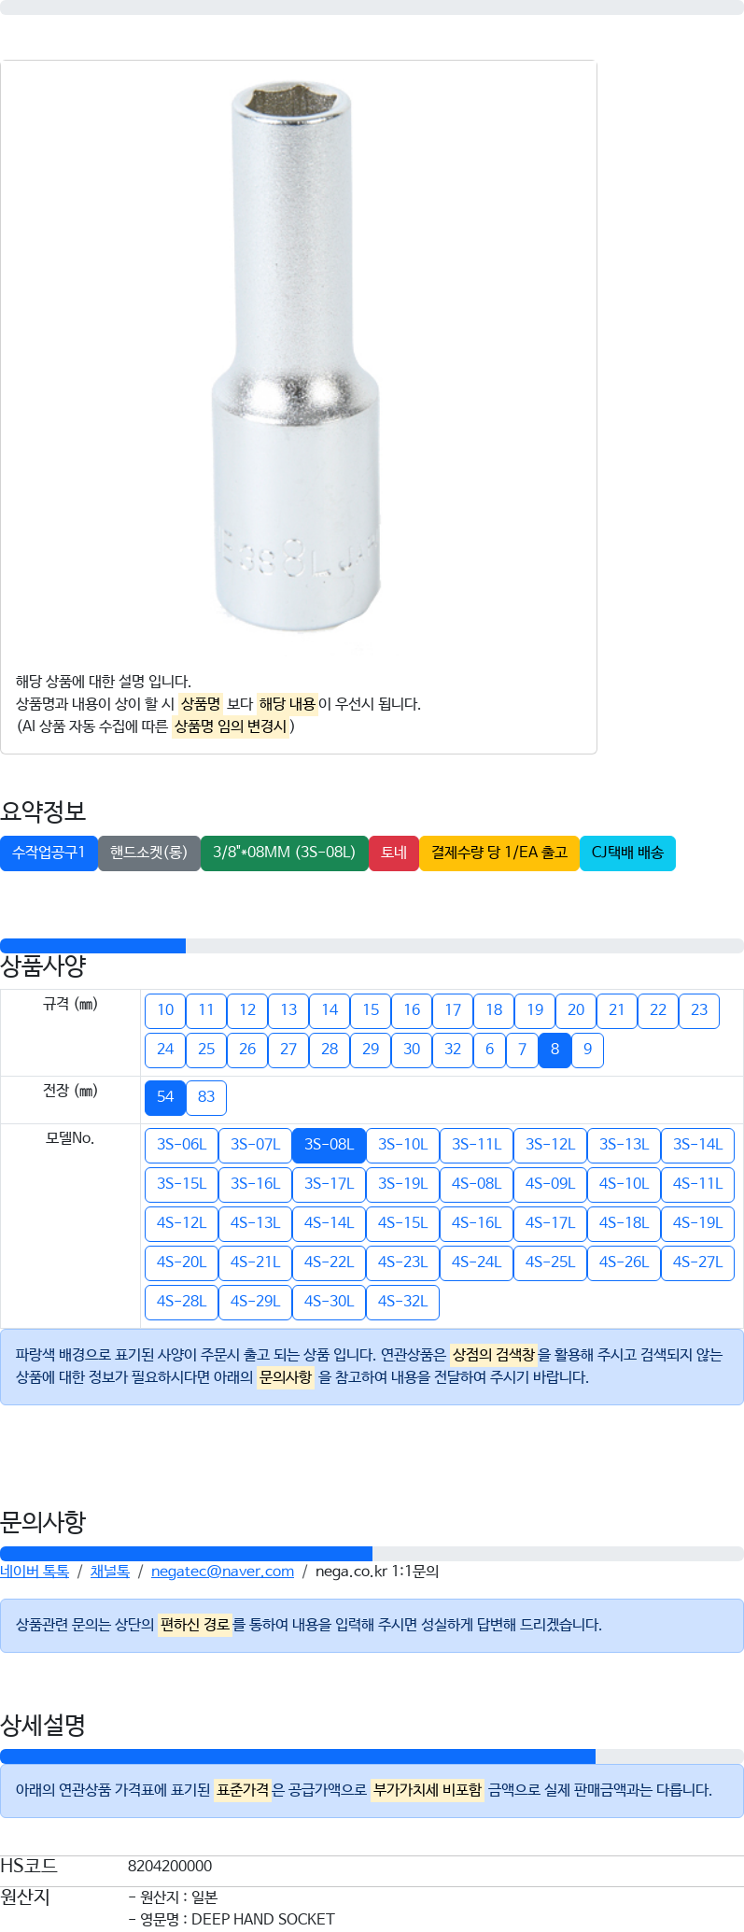Open model 3S-06L
Viewport: 744px width, 1932px height.
(x=181, y=1145)
